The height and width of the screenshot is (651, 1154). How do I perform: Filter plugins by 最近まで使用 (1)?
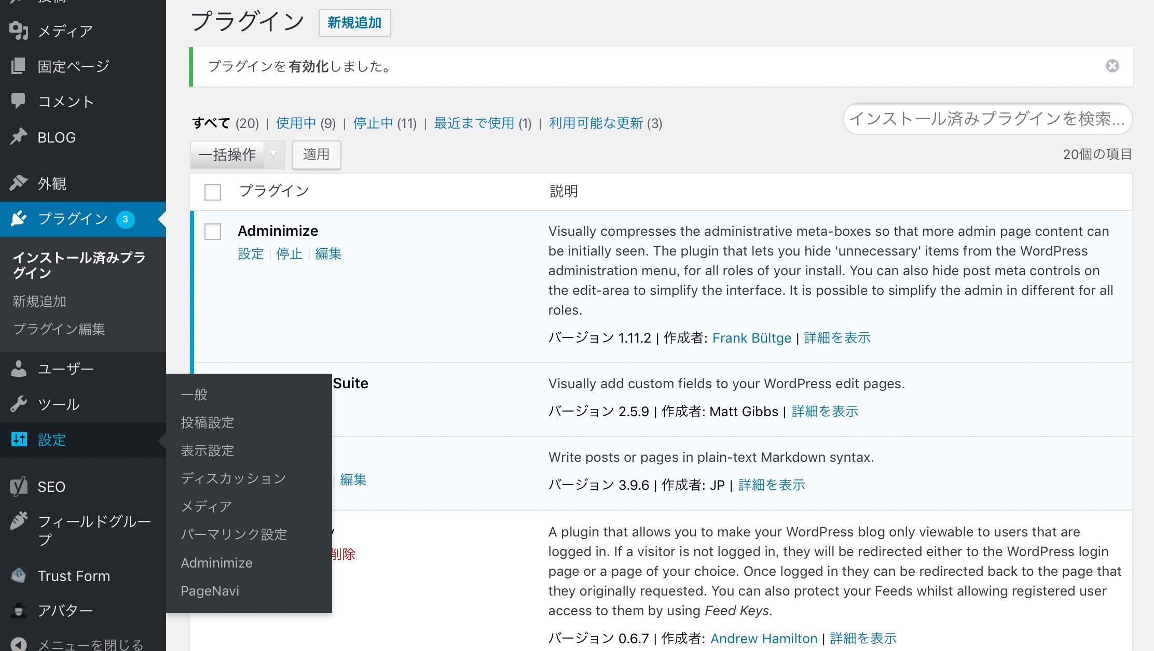tap(483, 123)
